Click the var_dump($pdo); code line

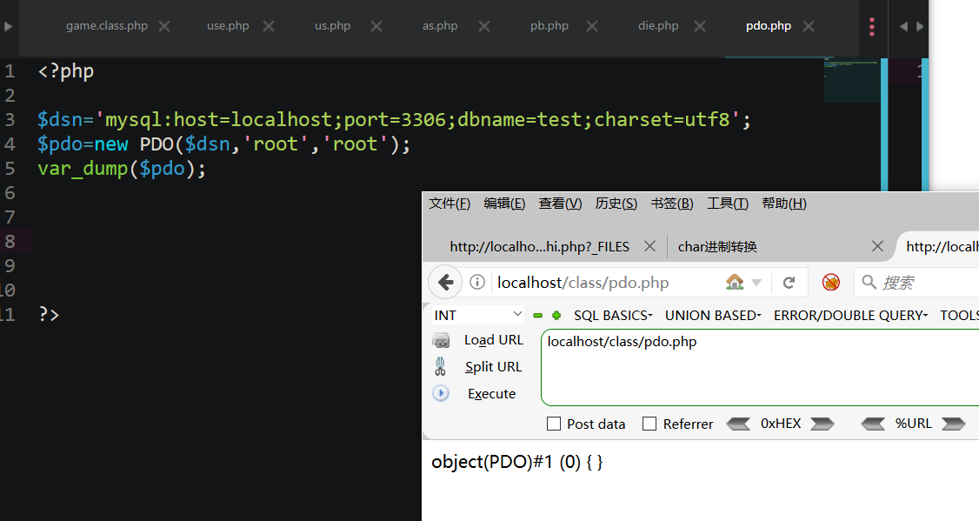click(x=122, y=169)
